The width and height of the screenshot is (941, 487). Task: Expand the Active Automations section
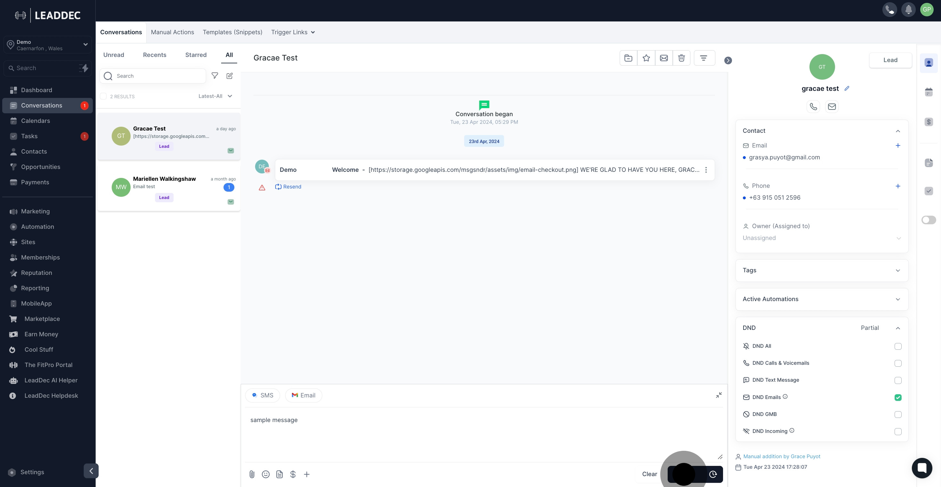[822, 299]
